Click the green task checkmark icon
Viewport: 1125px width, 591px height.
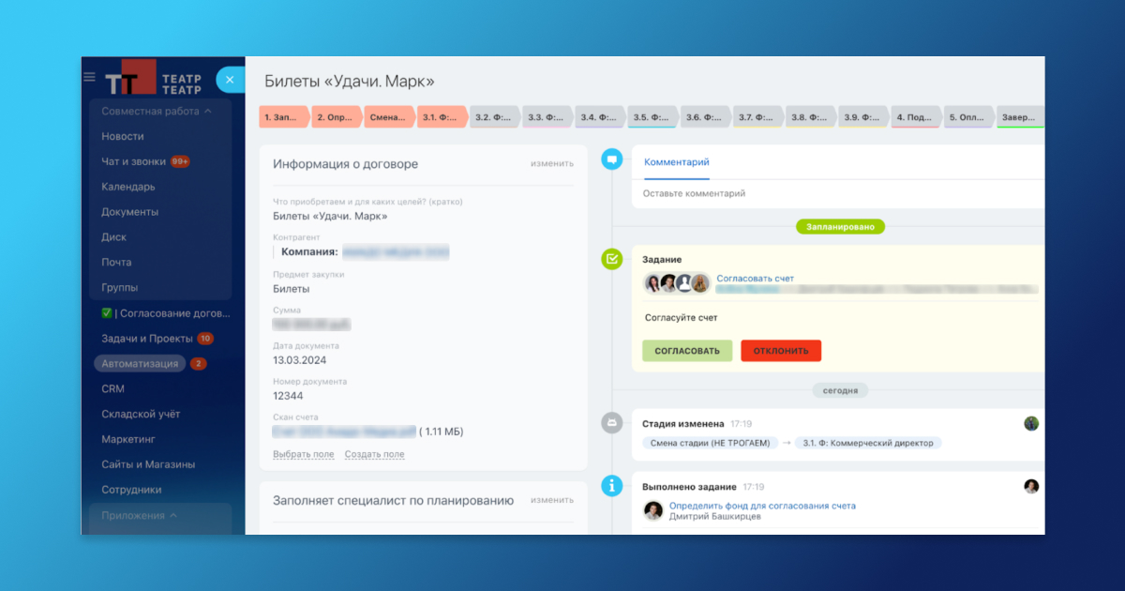611,258
